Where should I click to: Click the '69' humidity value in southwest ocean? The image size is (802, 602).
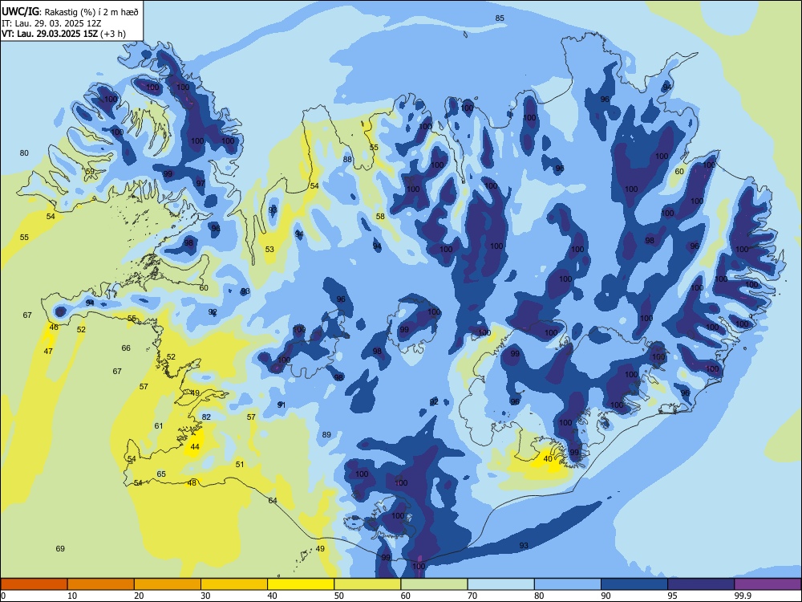tap(60, 548)
